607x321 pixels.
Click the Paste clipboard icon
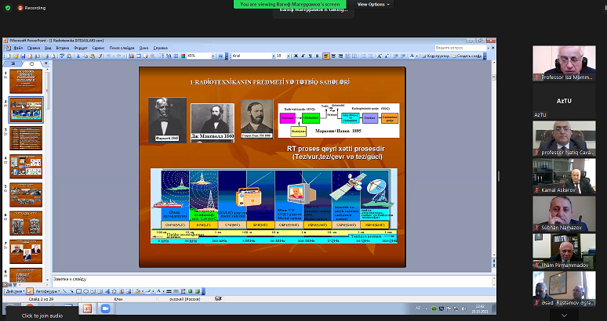92,56
